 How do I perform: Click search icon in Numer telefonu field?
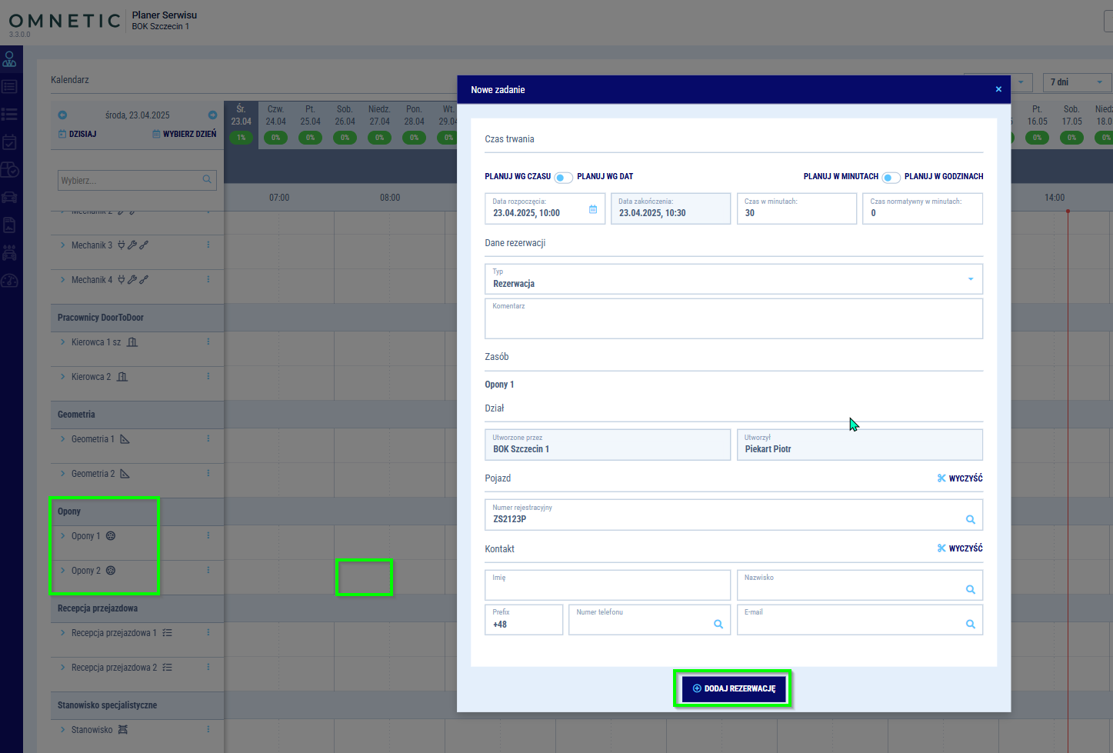[718, 625]
